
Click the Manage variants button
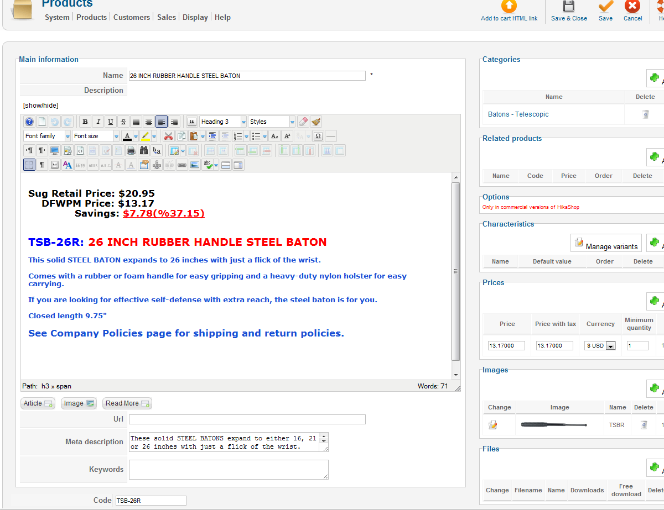(x=606, y=243)
